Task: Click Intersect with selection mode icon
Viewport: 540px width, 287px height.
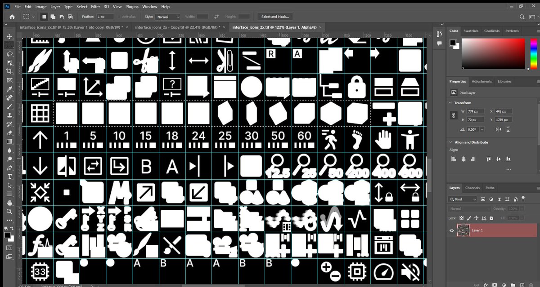Action: [70, 17]
